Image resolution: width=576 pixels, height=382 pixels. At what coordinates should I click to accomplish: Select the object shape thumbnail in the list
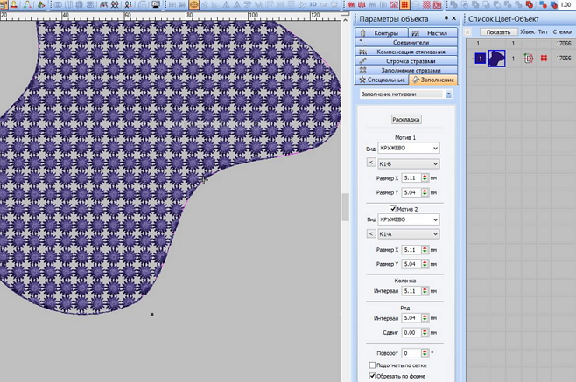[496, 59]
